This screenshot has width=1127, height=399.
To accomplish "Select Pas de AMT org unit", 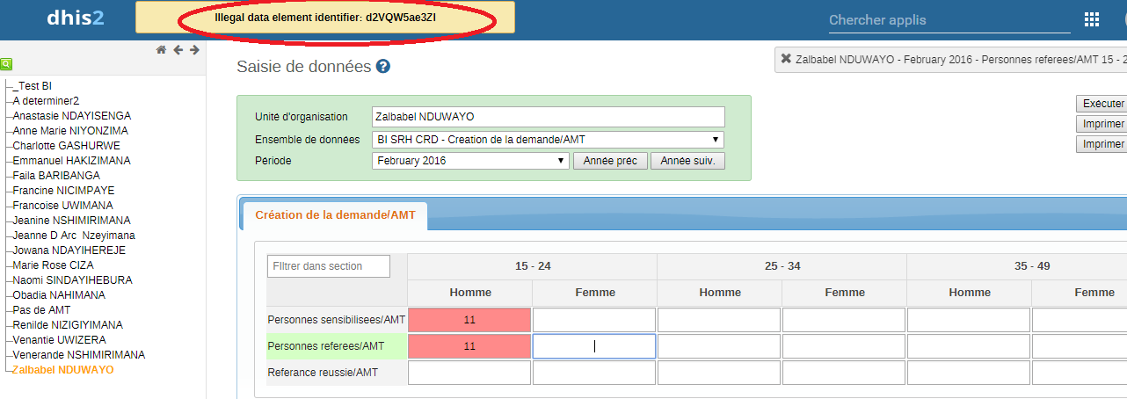I will click(41, 310).
